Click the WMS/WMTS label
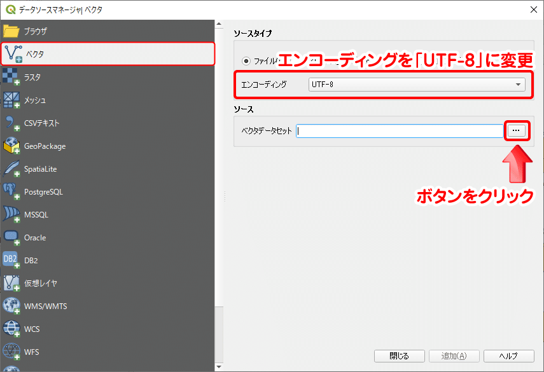 45,307
